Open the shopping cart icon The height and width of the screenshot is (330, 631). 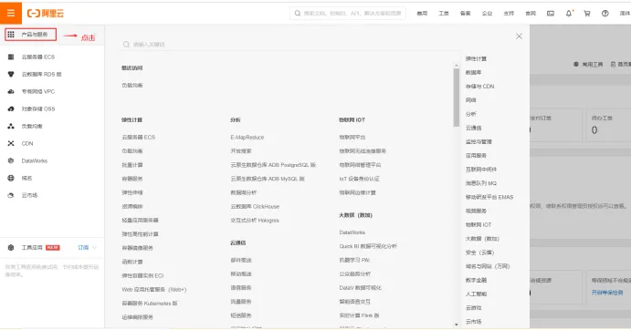click(587, 14)
